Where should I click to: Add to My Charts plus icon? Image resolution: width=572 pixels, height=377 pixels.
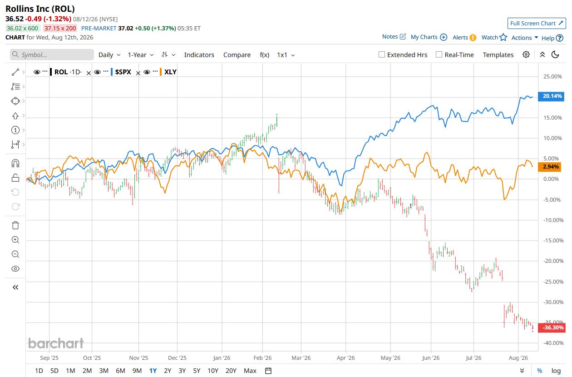point(444,37)
